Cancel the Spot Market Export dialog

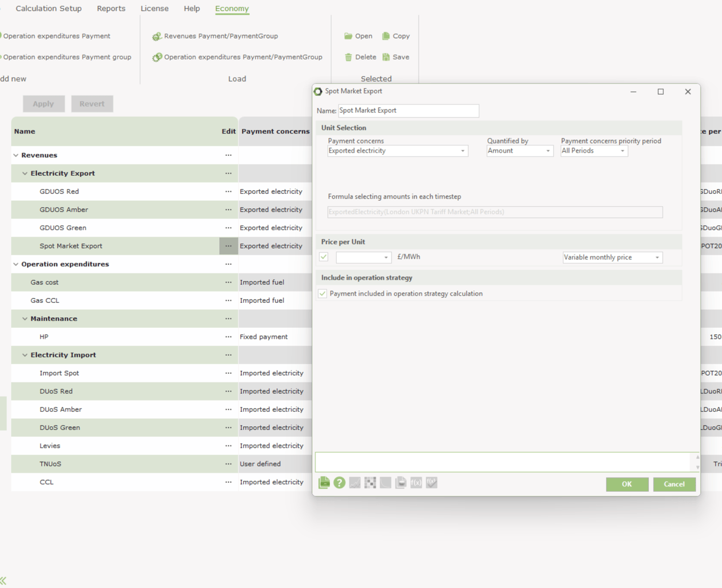(x=674, y=484)
